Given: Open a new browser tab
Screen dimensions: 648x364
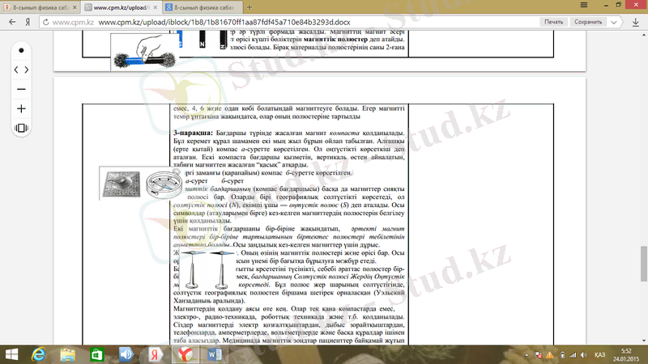Looking at the screenshot, I should coord(245,6).
